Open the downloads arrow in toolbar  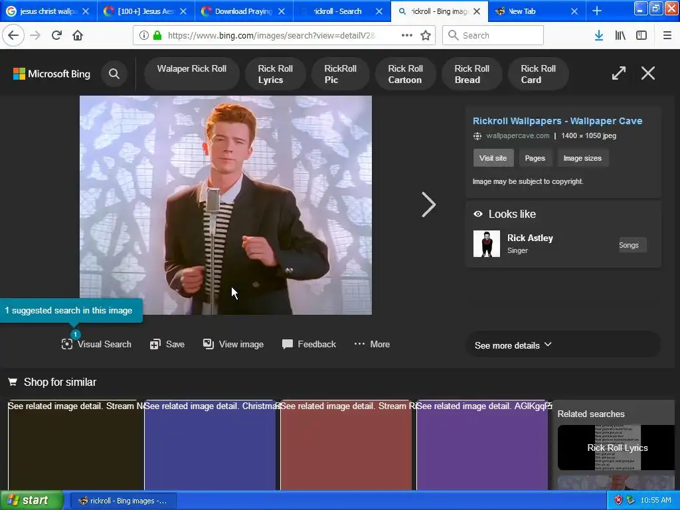[599, 36]
